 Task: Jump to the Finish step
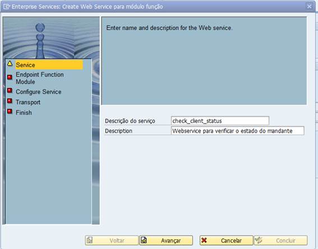coord(24,112)
